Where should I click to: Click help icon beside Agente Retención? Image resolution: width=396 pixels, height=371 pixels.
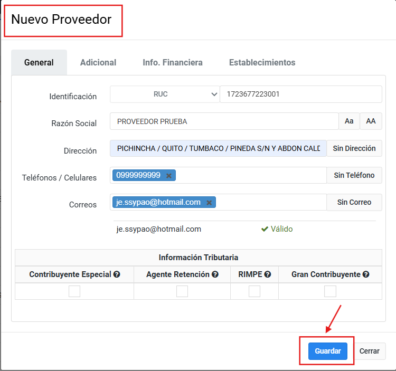click(215, 274)
